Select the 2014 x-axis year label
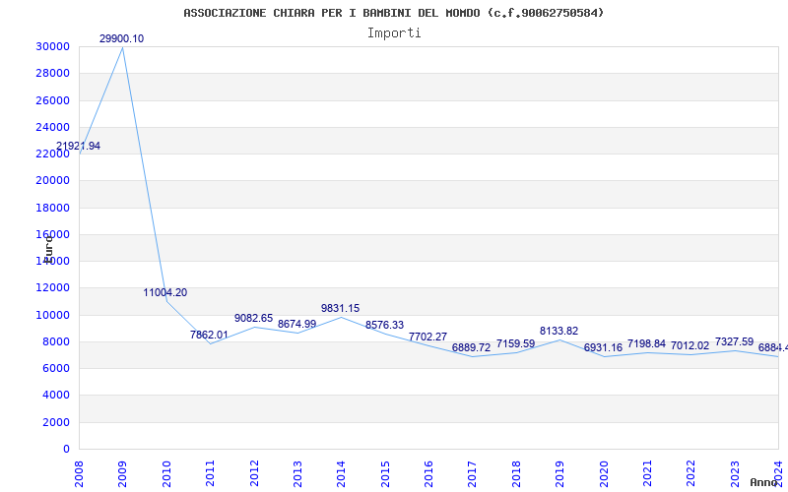This screenshot has height=492, width=788. tap(342, 472)
